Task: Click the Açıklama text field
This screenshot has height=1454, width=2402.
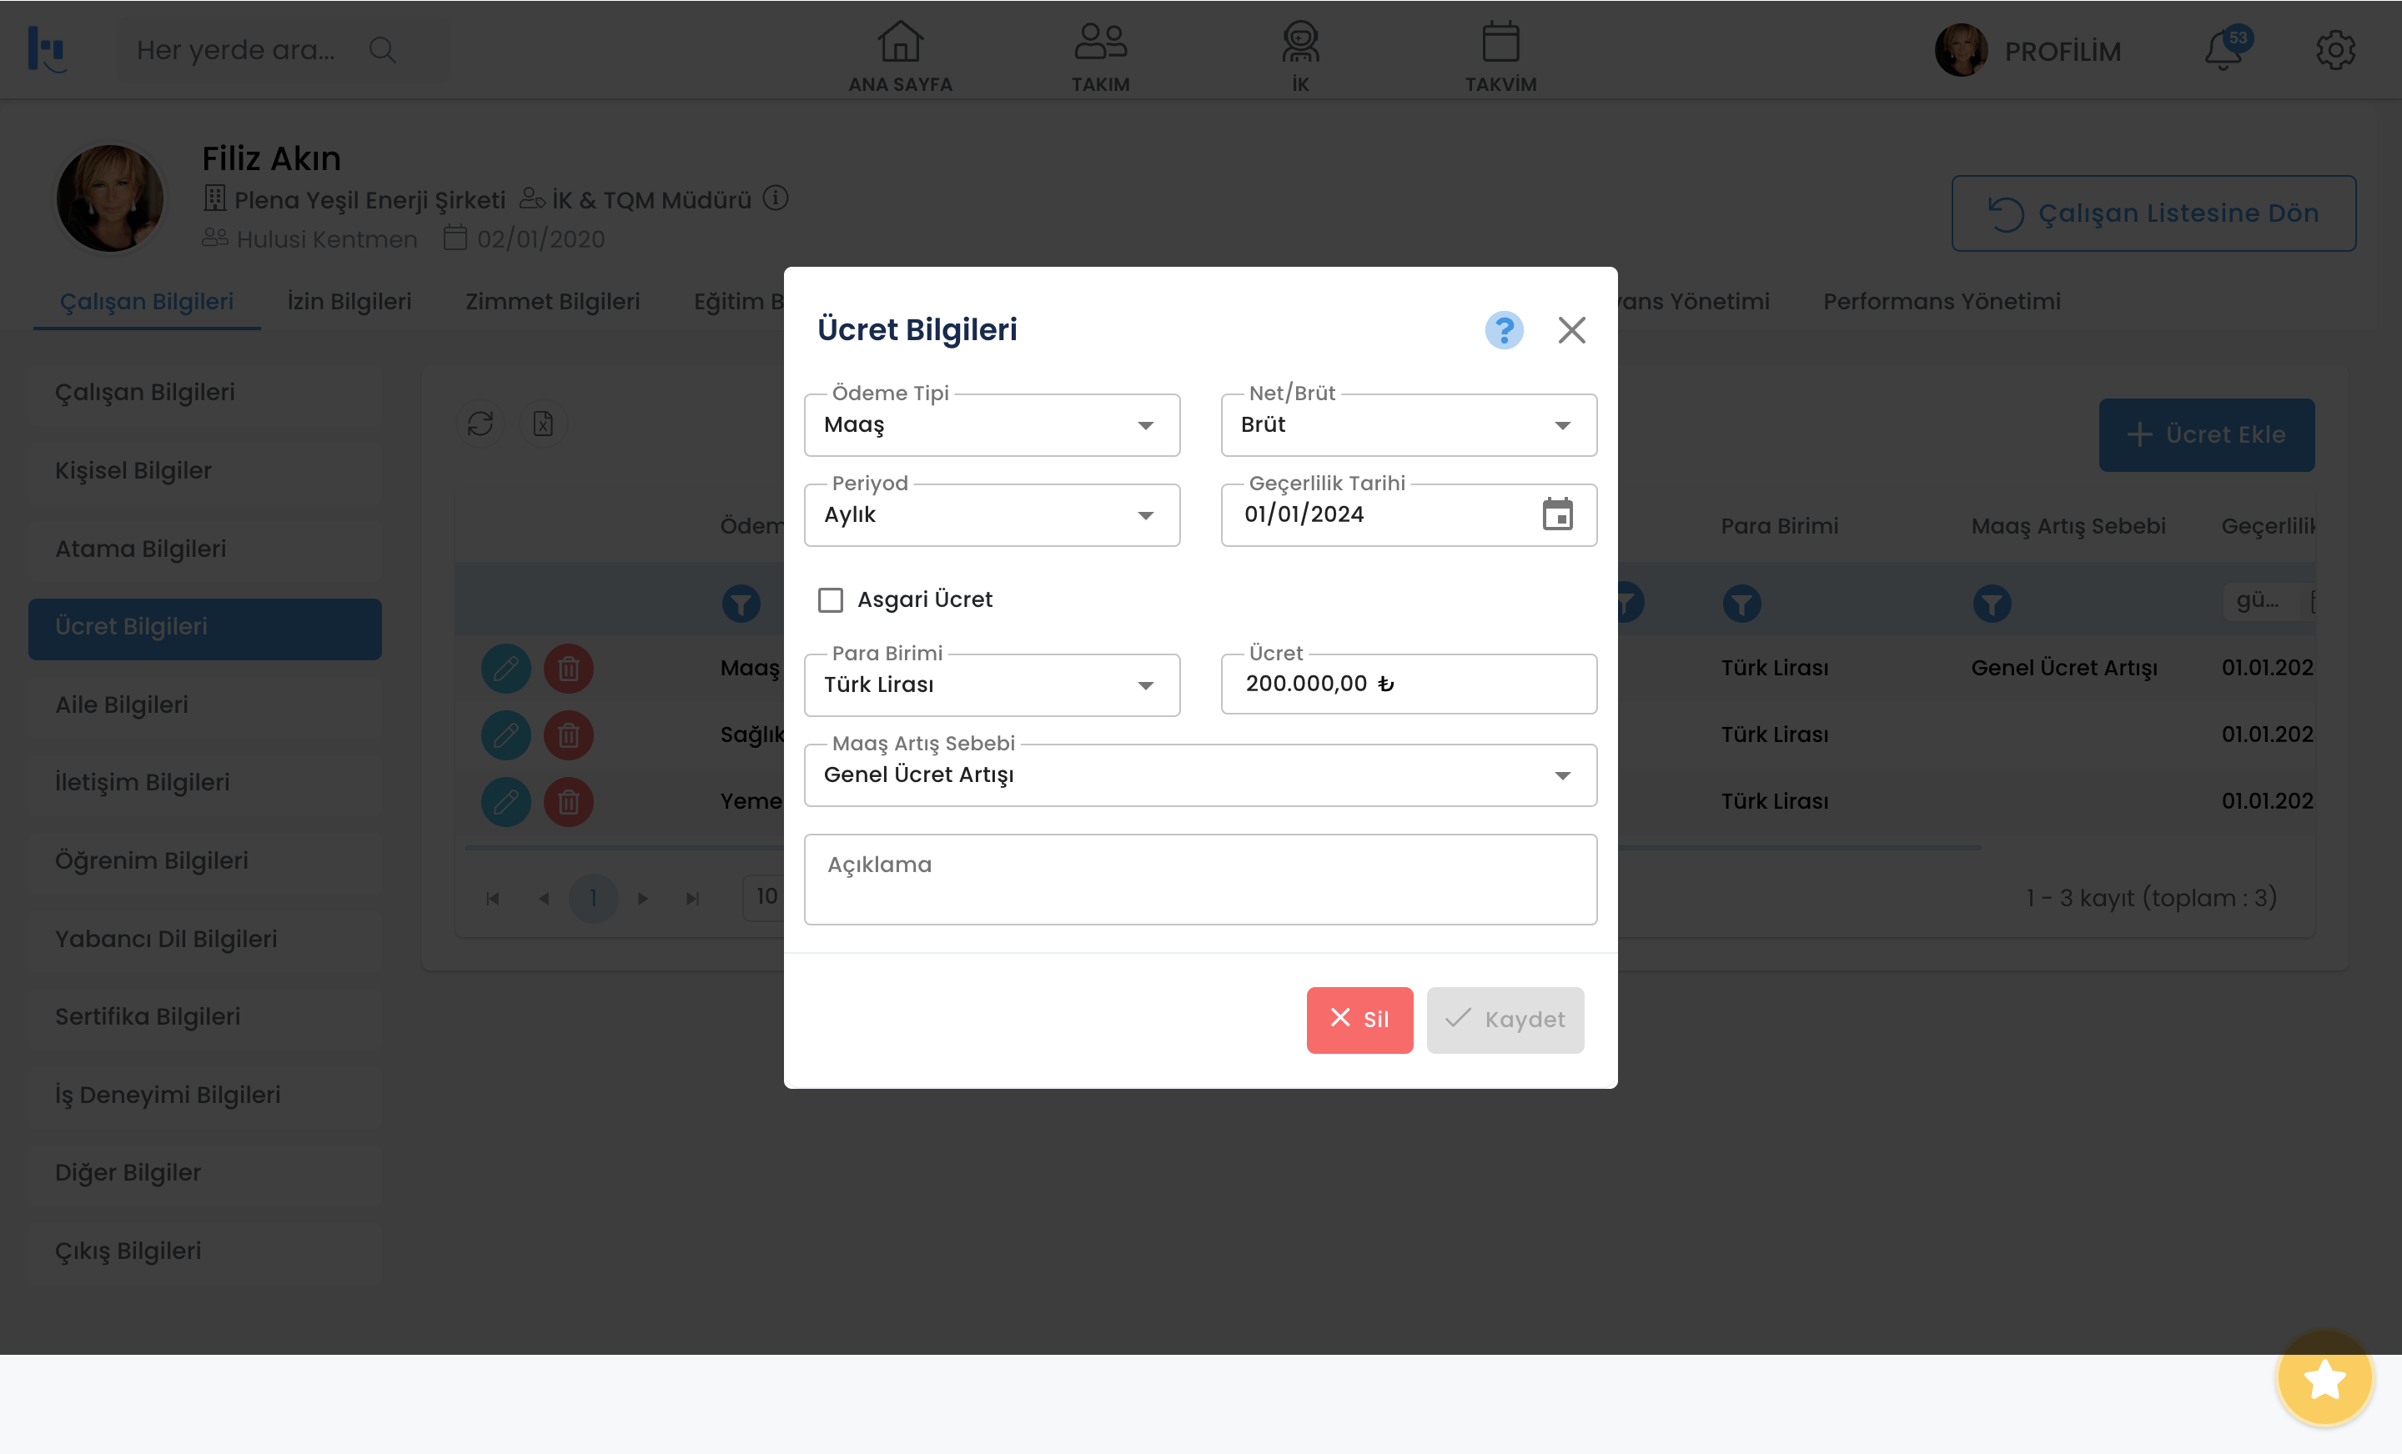Action: 1199,879
